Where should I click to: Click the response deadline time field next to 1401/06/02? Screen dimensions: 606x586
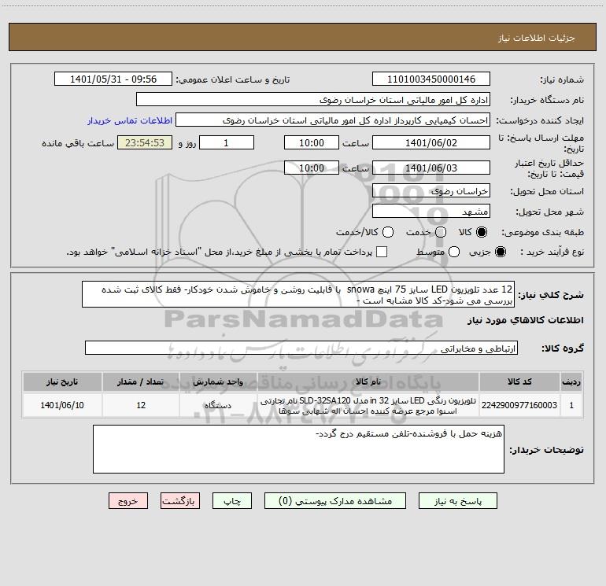tap(312, 143)
